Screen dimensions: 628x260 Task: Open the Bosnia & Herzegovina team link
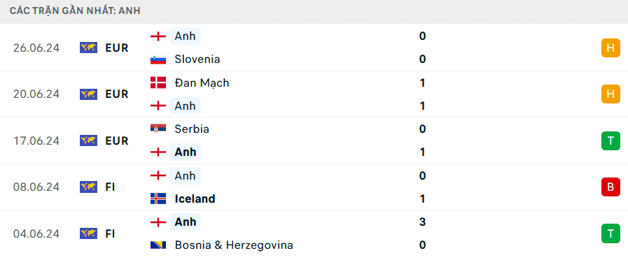234,245
